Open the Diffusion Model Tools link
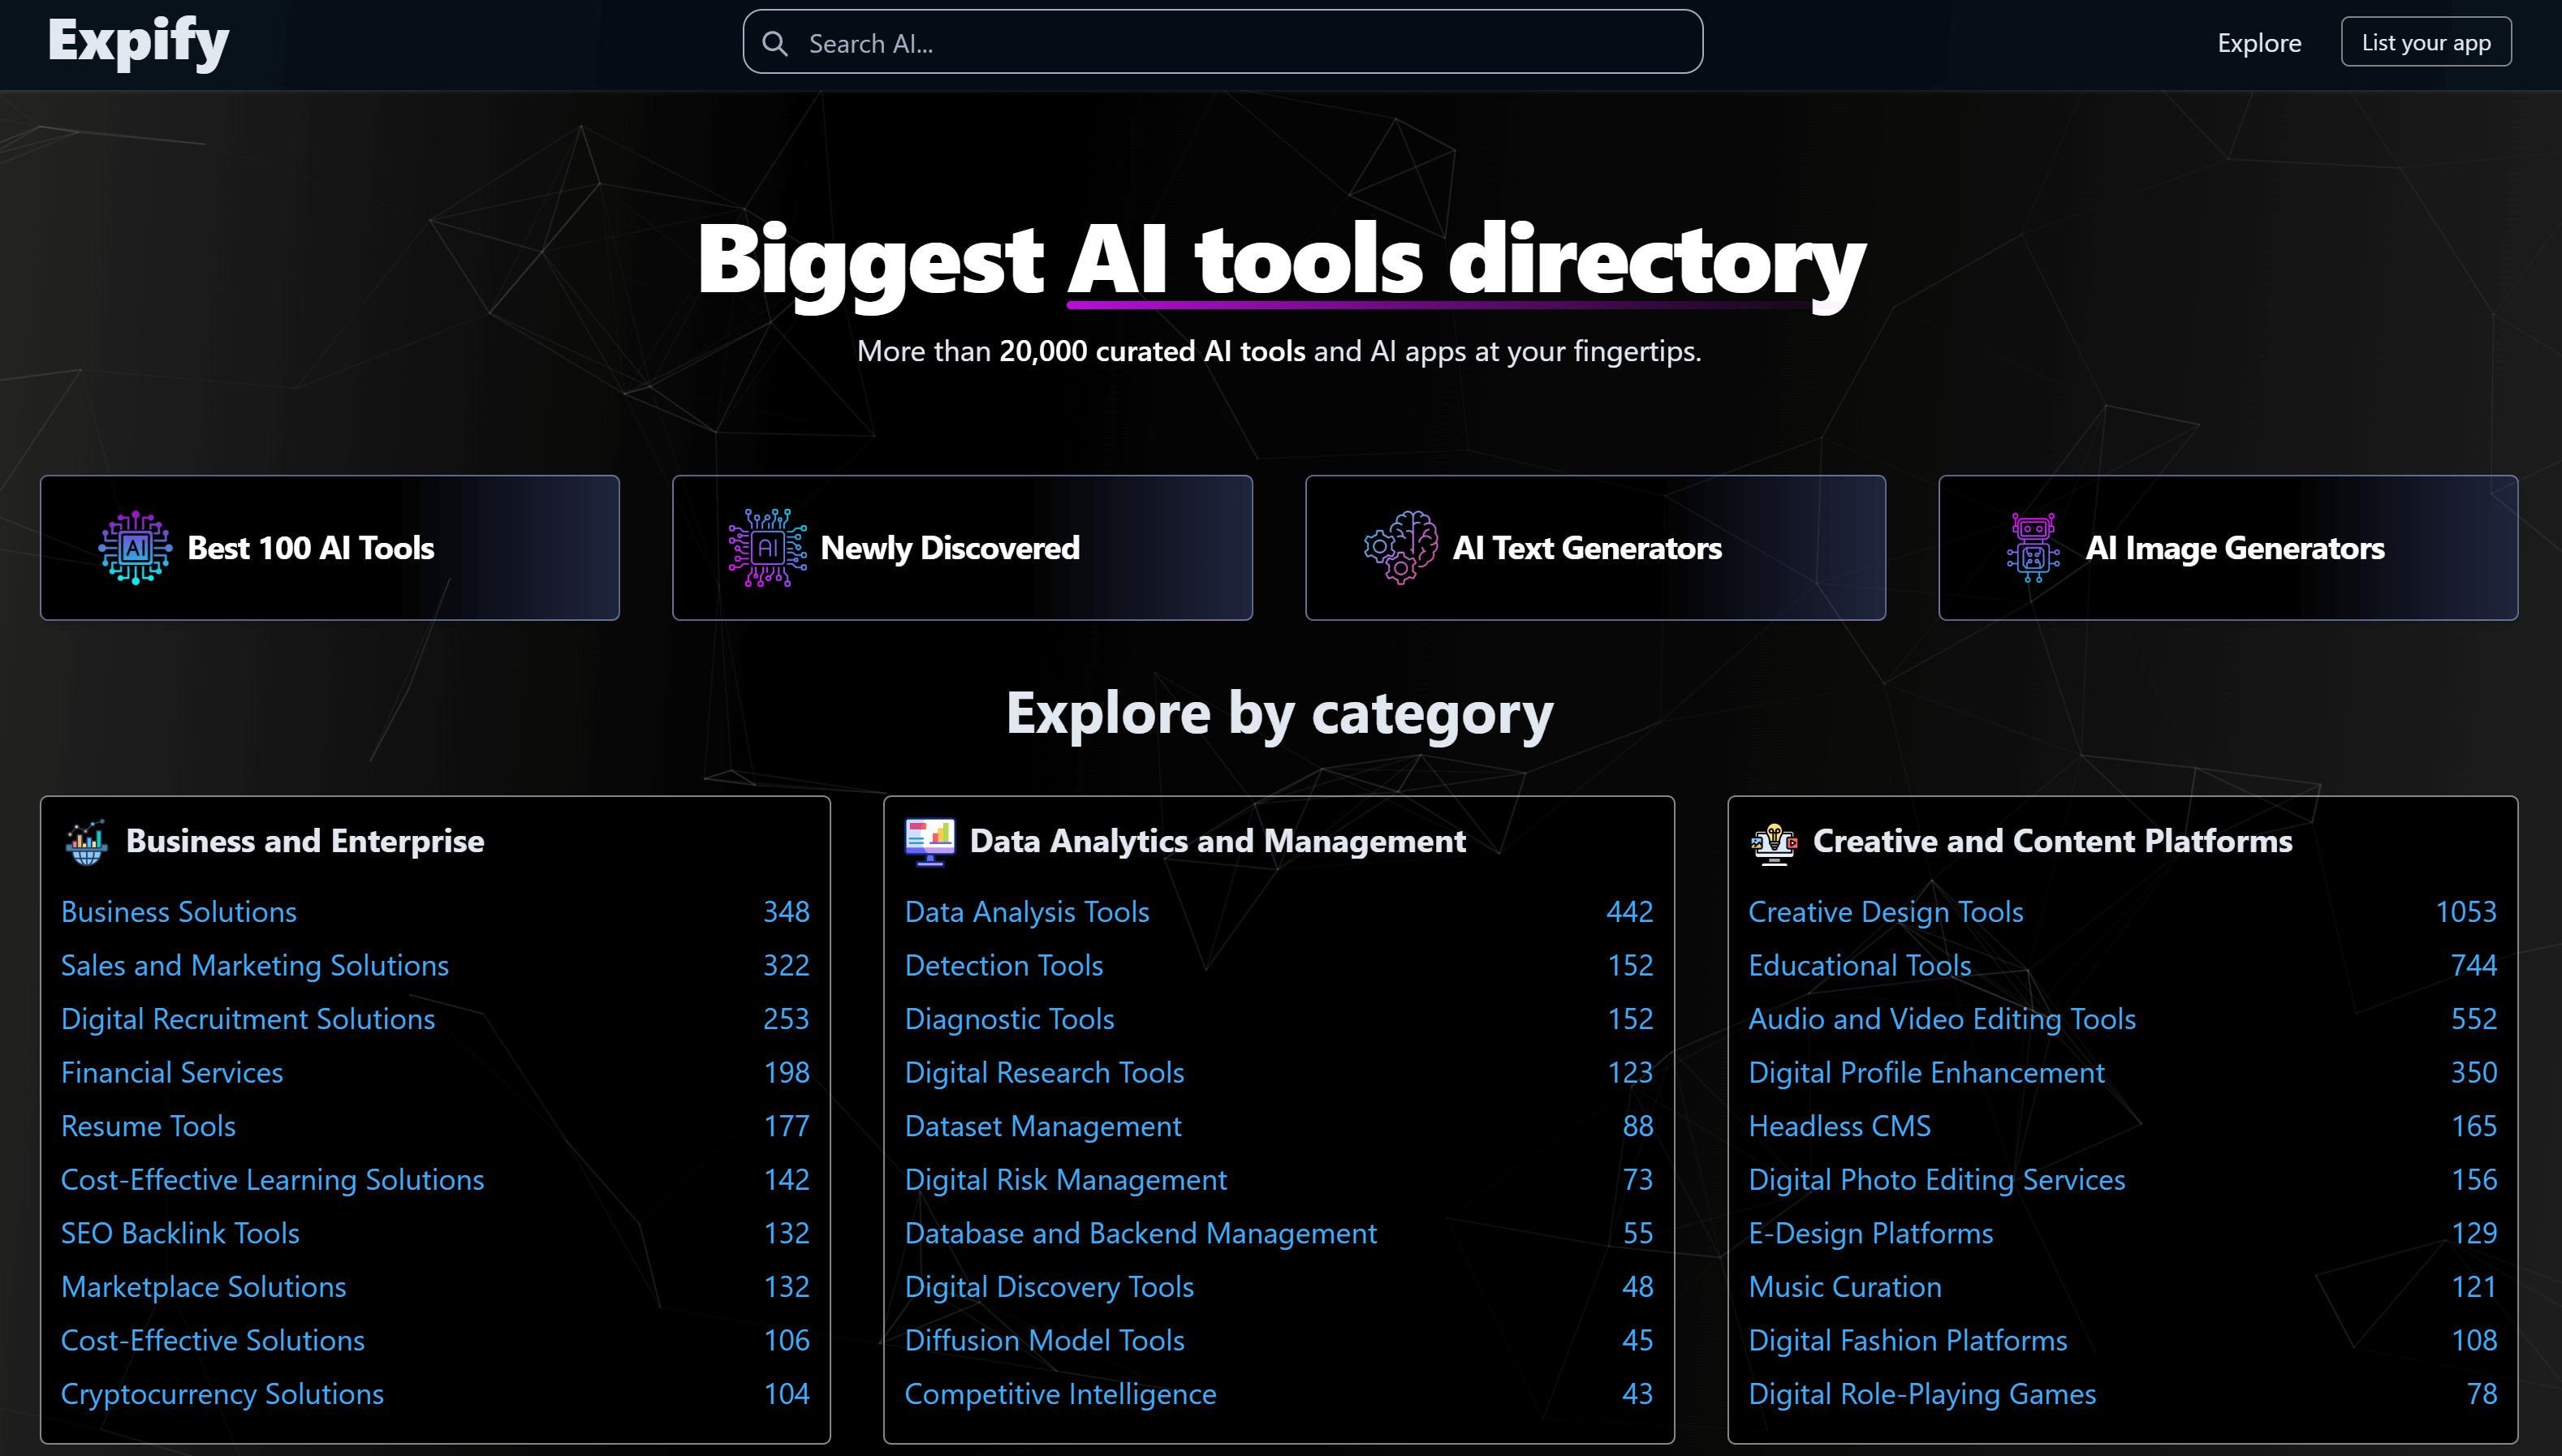 click(1044, 1340)
